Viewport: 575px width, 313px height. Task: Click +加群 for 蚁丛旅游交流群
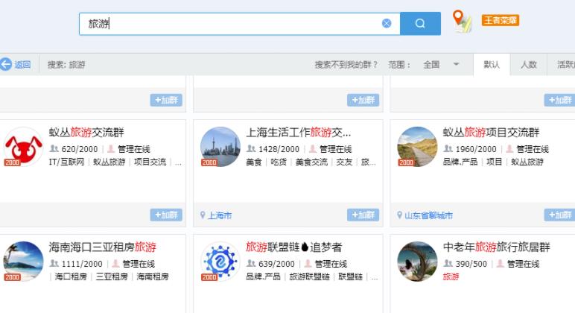166,215
